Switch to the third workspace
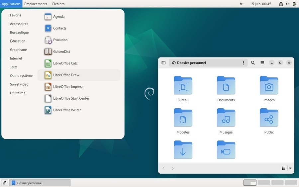This screenshot has height=187, width=299. [277, 183]
